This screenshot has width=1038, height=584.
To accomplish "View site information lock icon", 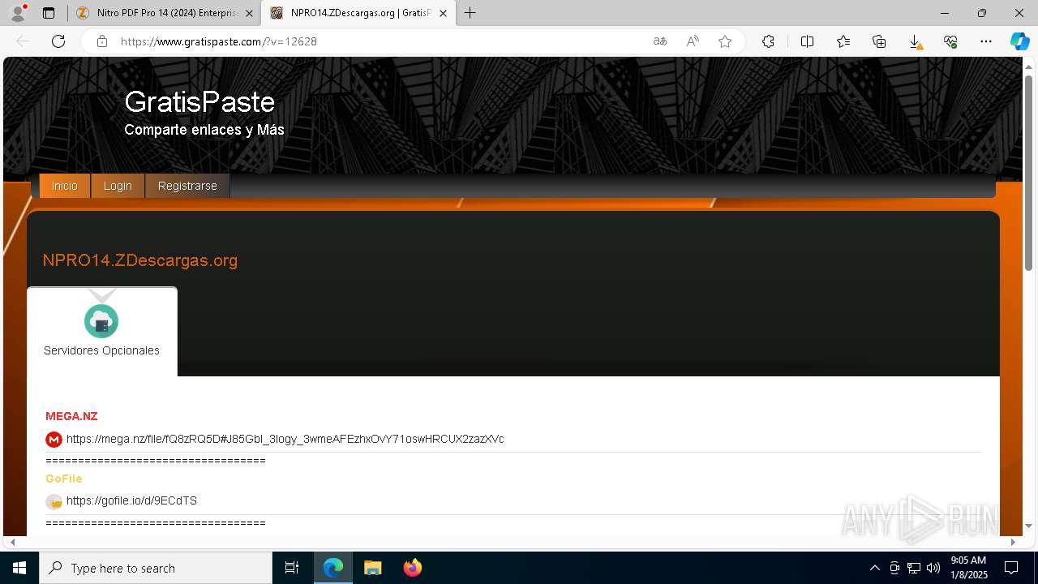I will point(102,41).
